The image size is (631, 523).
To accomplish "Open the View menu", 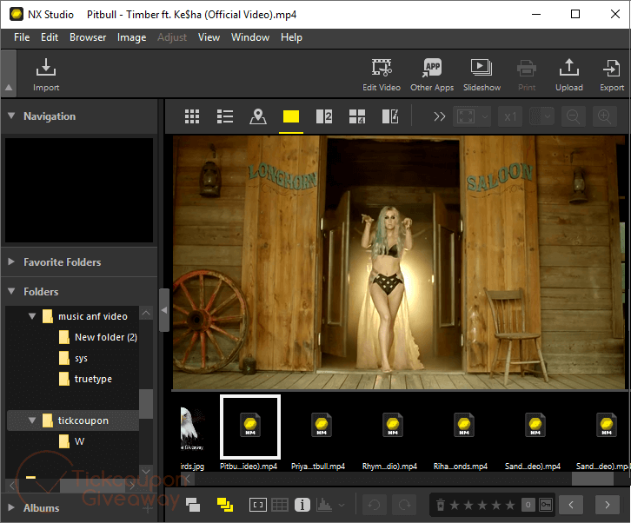I will [209, 37].
